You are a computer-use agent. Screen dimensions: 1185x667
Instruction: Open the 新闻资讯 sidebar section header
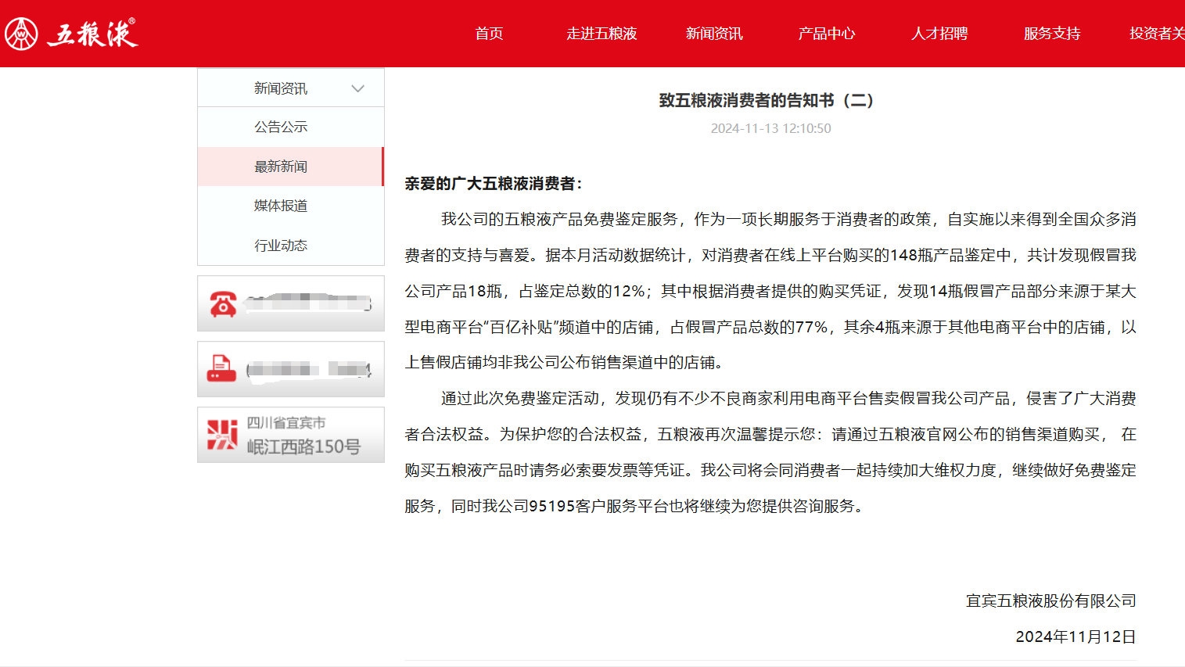click(x=281, y=88)
